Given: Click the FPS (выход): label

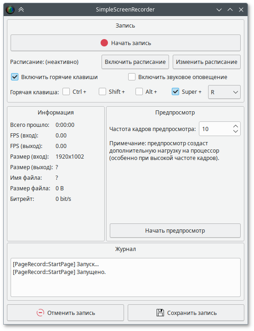Looking at the screenshot, I should 26,146.
